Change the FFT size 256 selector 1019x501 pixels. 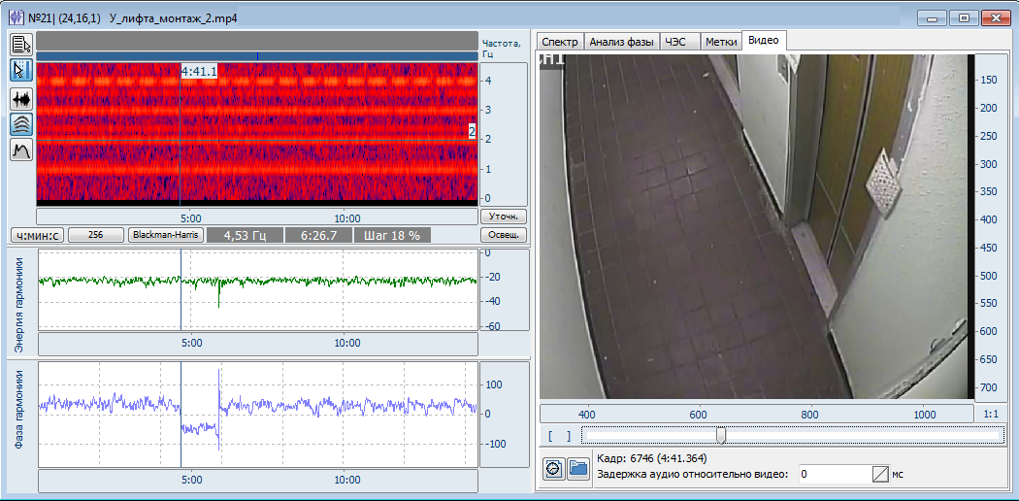(x=97, y=235)
